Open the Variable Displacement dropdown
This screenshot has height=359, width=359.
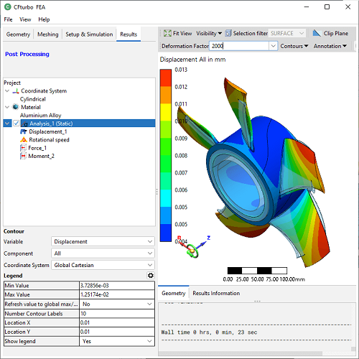[103, 241]
